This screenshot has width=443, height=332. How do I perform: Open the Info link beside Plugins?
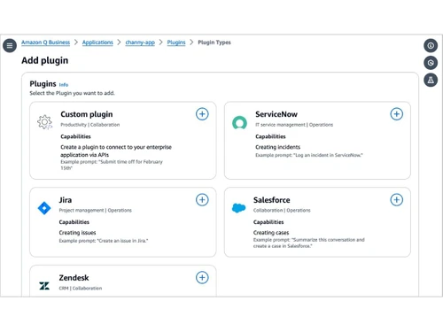[64, 85]
